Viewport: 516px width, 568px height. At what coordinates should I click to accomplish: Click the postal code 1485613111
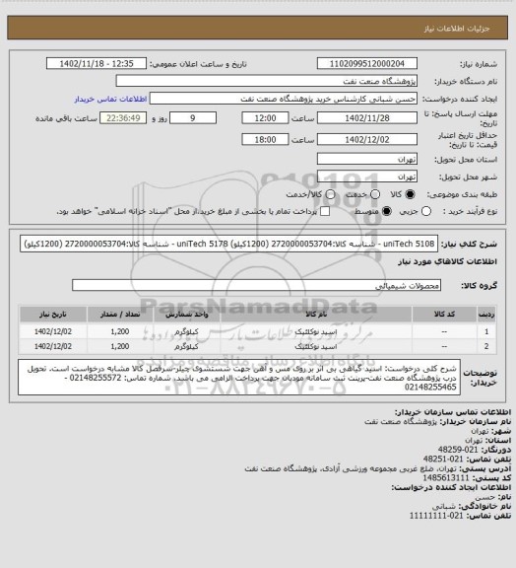pyautogui.click(x=446, y=478)
